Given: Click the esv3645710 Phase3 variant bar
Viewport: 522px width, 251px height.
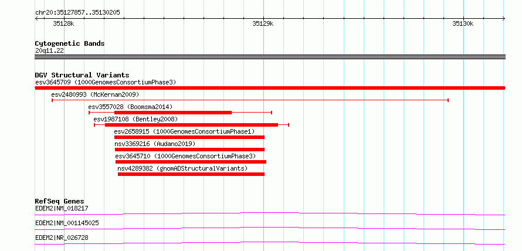Looking at the screenshot, I should [x=191, y=162].
